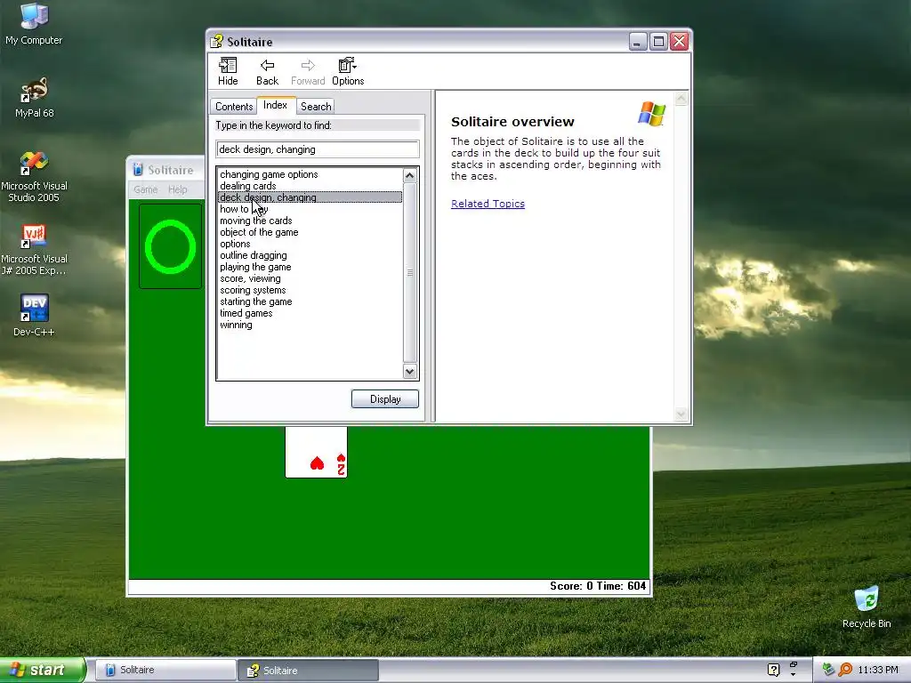Screen dimensions: 911x683
Task: Click the Display button
Action: 384,399
